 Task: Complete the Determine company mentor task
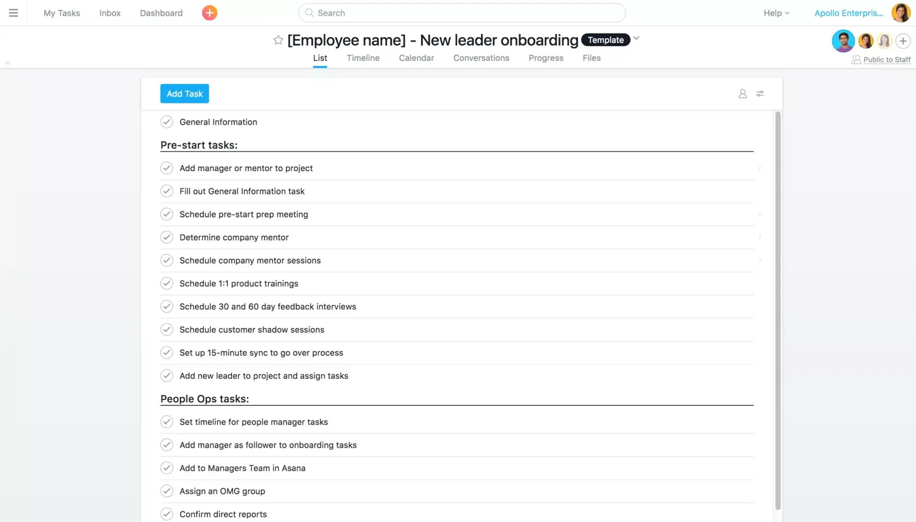coord(166,237)
